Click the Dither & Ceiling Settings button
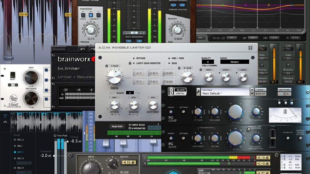This screenshot has height=174, width=310. coord(300,138)
